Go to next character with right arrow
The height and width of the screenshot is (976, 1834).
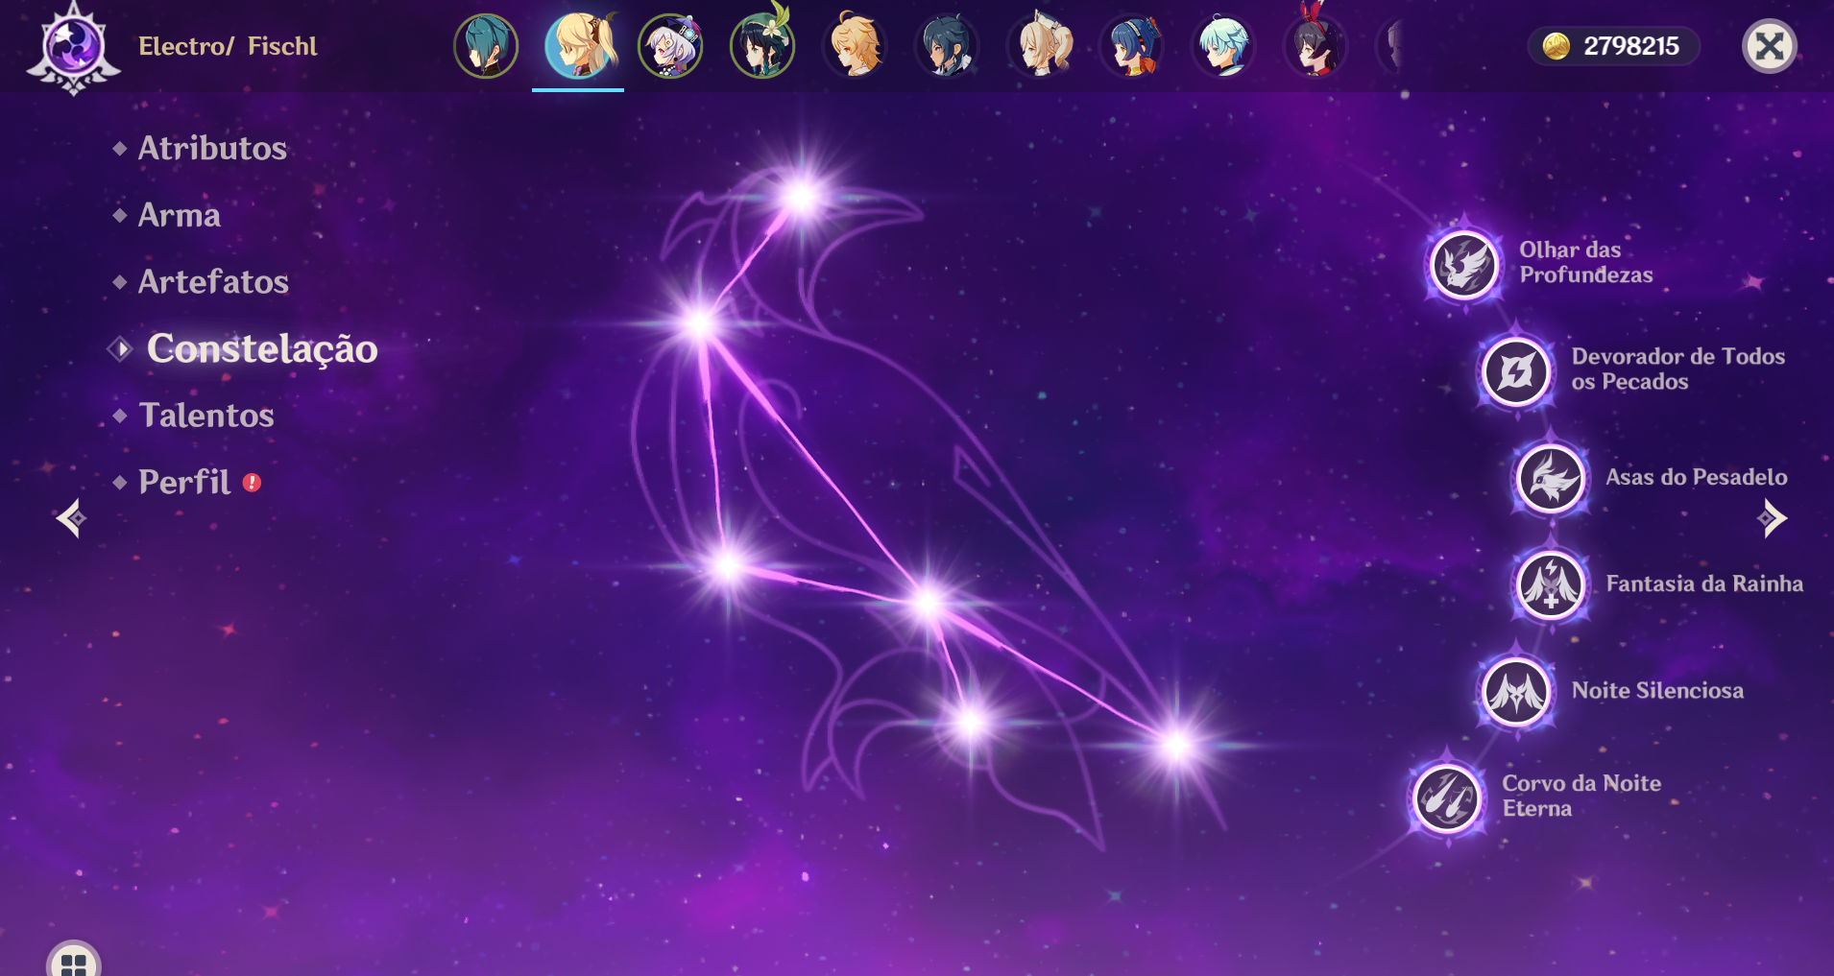1772,518
